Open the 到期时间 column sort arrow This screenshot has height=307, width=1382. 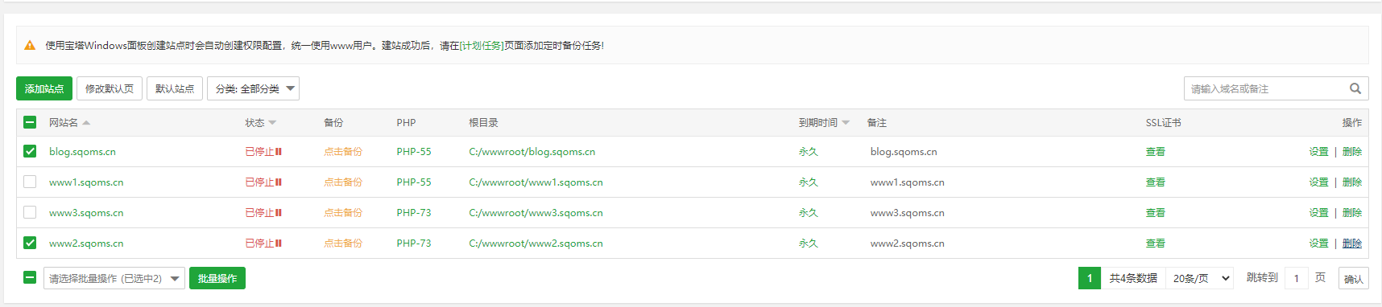[846, 123]
